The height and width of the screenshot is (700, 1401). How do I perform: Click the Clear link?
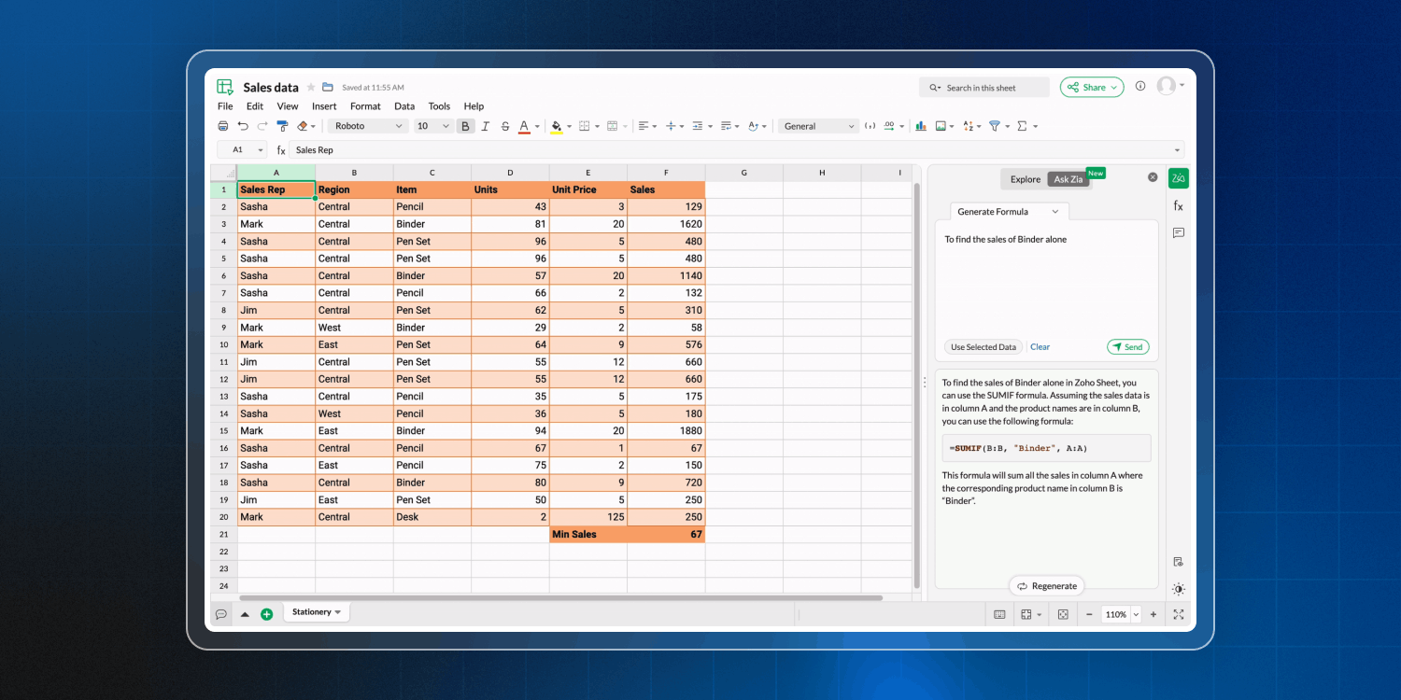click(x=1040, y=347)
